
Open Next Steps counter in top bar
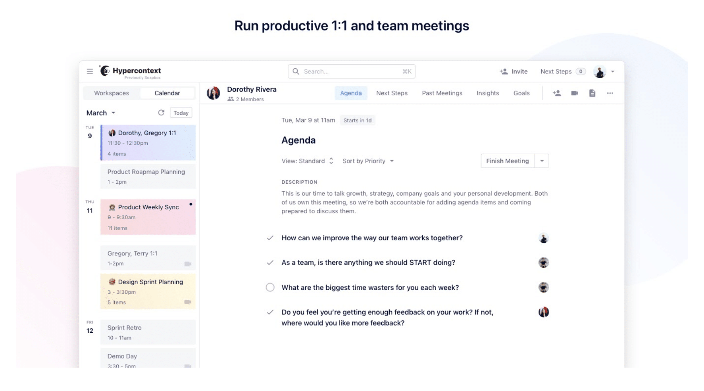pos(563,71)
